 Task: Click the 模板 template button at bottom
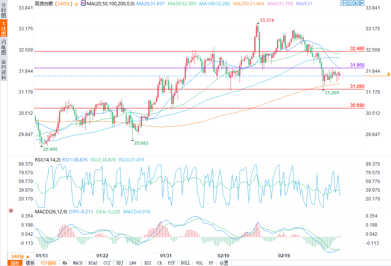(x=30, y=263)
